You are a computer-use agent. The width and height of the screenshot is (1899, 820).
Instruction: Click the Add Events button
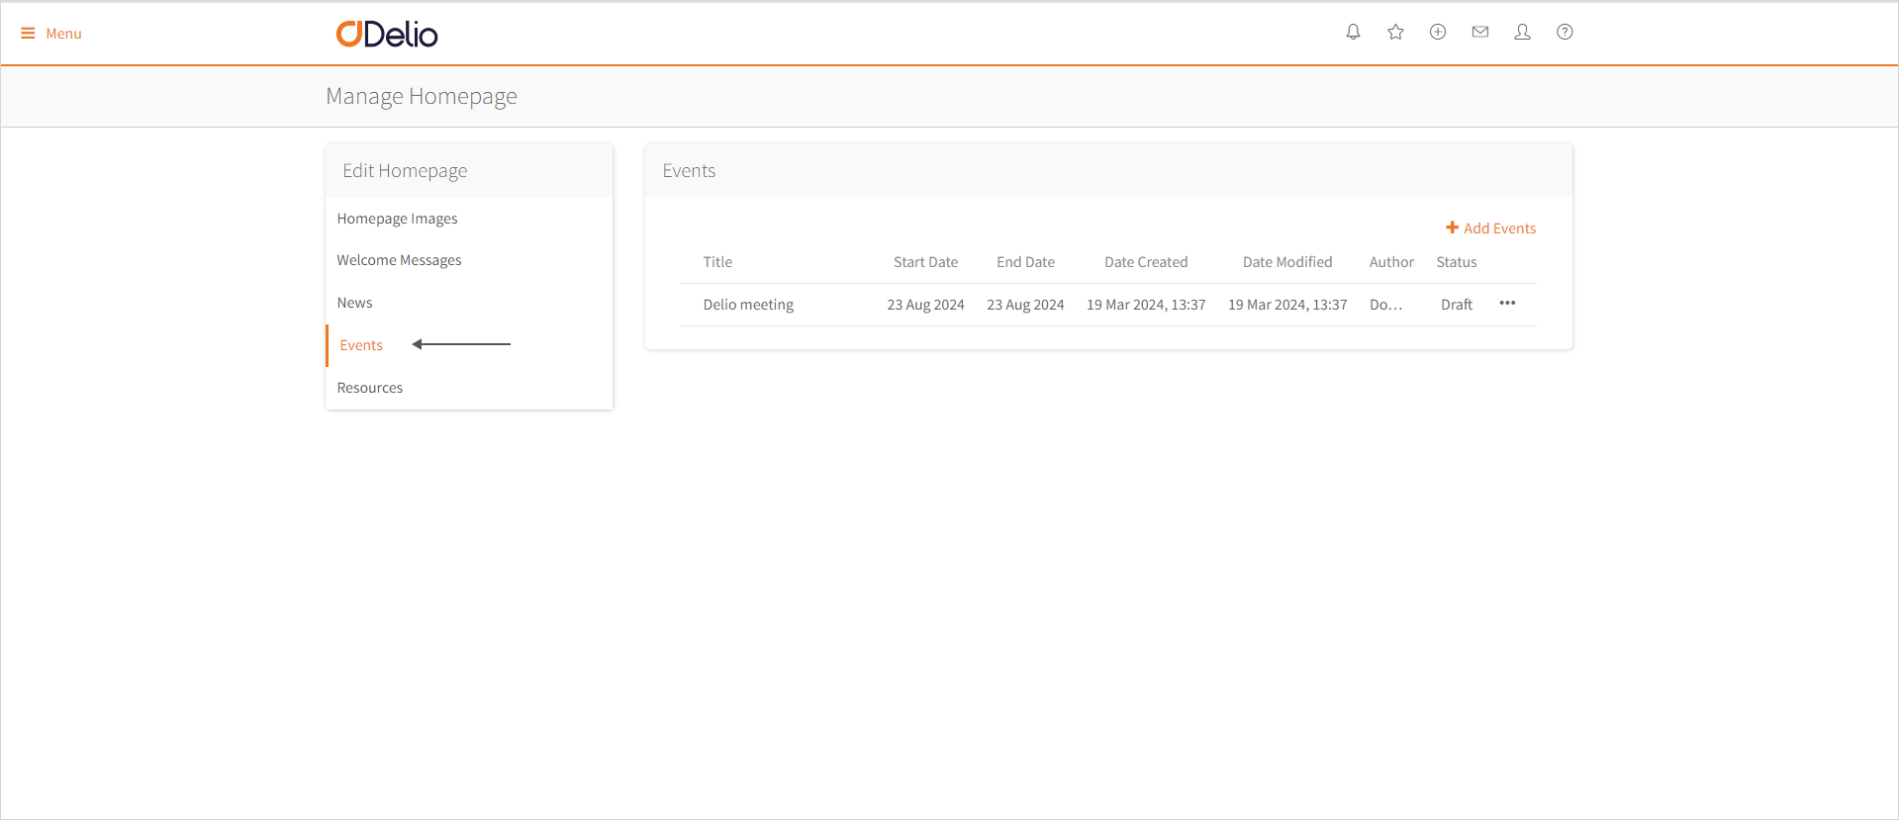tap(1490, 228)
